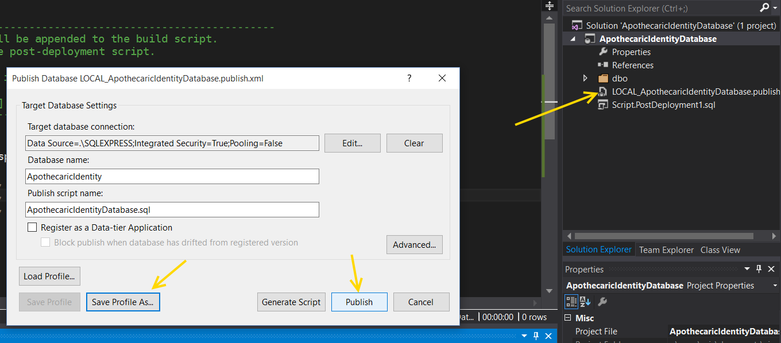This screenshot has height=343, width=781.
Task: Open the Project Properties object dropdown
Action: click(x=769, y=286)
